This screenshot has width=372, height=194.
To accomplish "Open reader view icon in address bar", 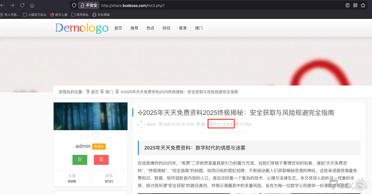I will pyautogui.click(x=347, y=5).
